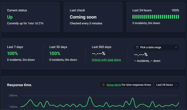The image size is (187, 110).
Task: Click the lock icon beside Setup alerts
Action: pyautogui.click(x=103, y=85)
